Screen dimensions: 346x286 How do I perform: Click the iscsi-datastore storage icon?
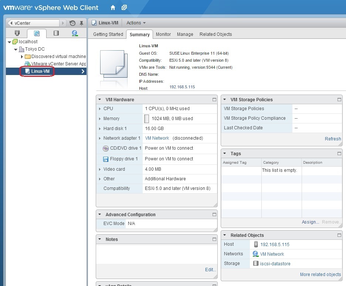coord(256,263)
